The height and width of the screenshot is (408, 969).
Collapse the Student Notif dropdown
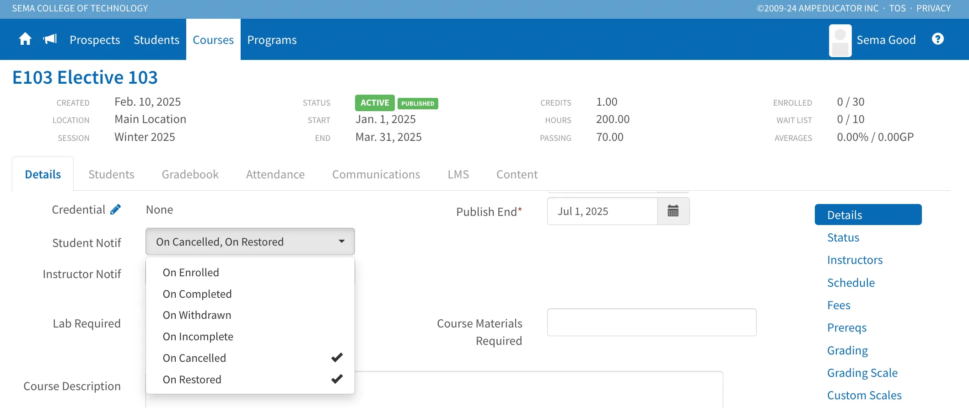[x=250, y=242]
